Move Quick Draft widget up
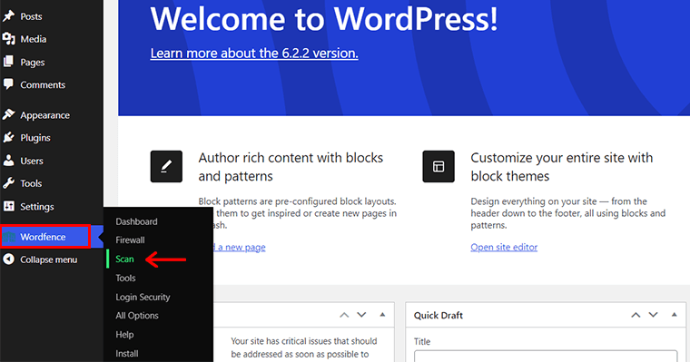The image size is (690, 362). point(636,315)
